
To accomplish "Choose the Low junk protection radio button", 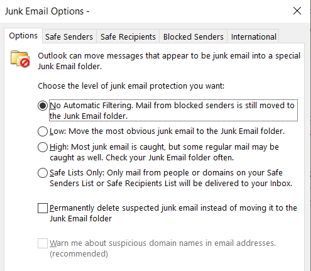I will pyautogui.click(x=43, y=131).
